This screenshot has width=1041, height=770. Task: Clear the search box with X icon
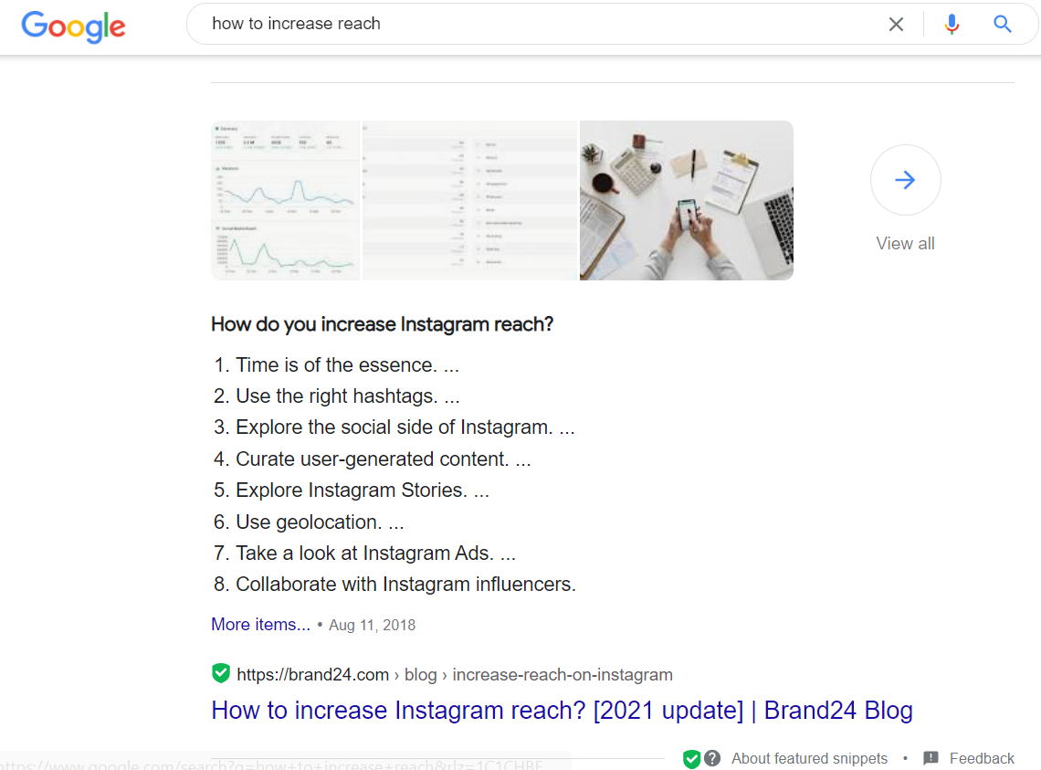coord(896,25)
